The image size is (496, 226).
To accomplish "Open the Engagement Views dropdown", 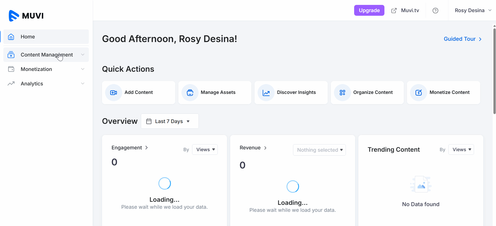I will (x=205, y=150).
